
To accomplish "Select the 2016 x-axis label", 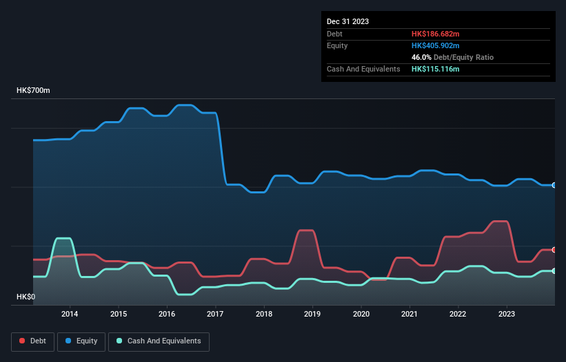I will point(167,314).
